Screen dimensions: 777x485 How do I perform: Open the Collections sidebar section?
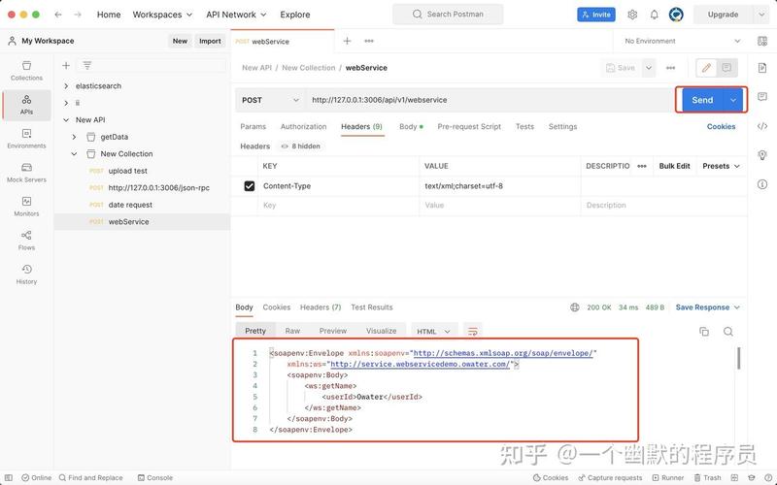tap(27, 71)
